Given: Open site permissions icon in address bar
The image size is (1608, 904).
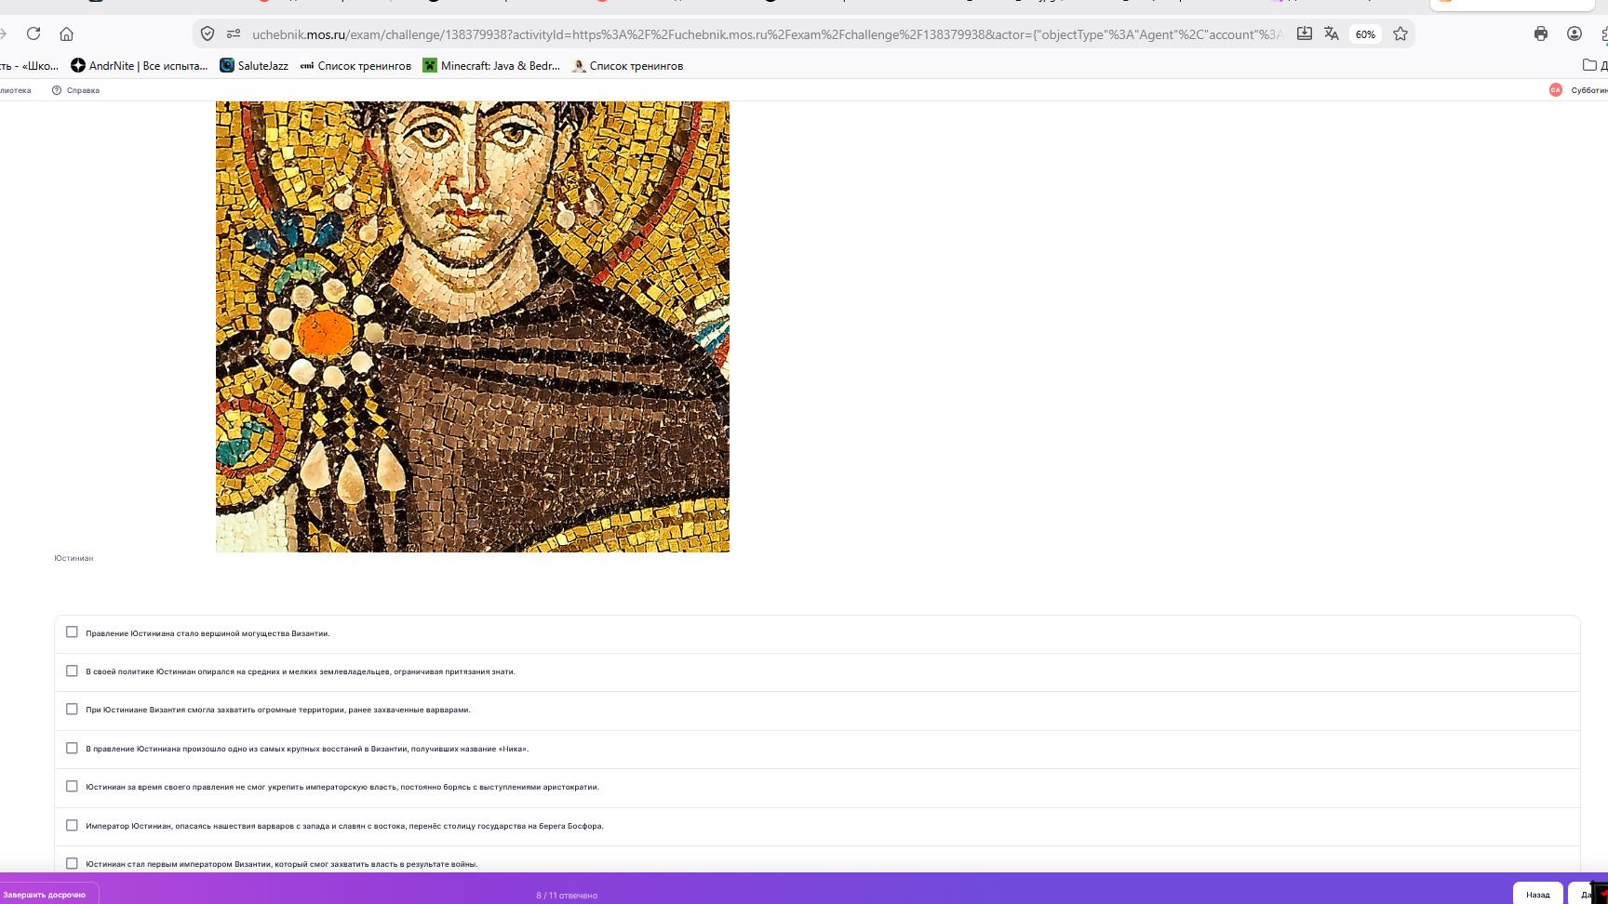Looking at the screenshot, I should (x=233, y=33).
